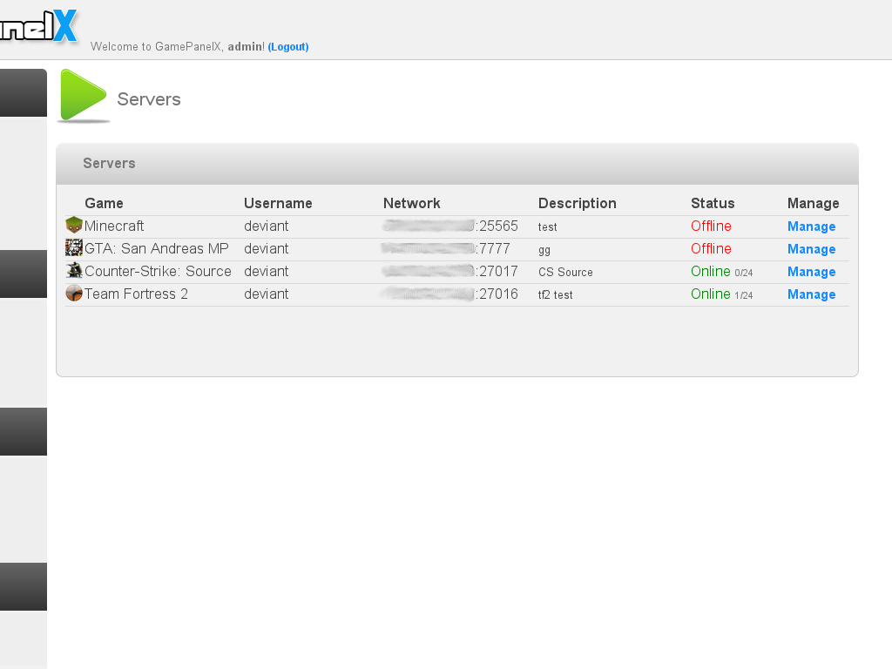Open Manage for the Minecraft server
Image resolution: width=892 pixels, height=669 pixels.
coord(811,226)
